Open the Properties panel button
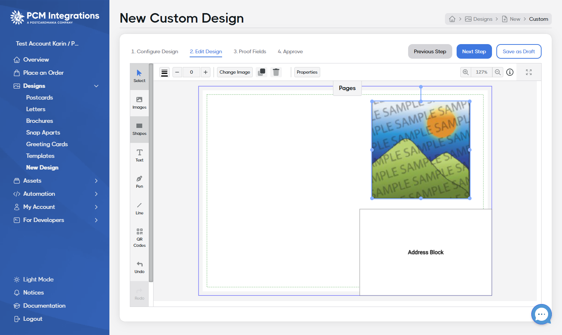562x335 pixels. [x=307, y=72]
